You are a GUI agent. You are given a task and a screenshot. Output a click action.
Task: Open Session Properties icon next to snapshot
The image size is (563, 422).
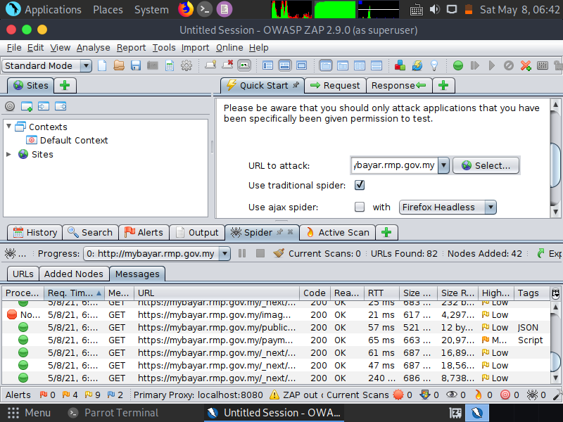pos(170,65)
